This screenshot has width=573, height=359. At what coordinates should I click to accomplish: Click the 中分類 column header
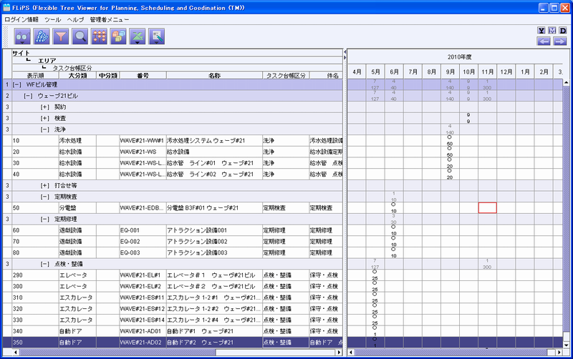click(108, 76)
